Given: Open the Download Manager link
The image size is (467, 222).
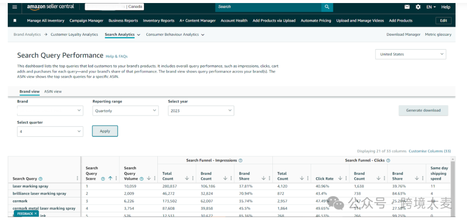Looking at the screenshot, I should pos(403,35).
